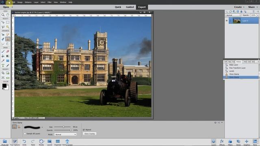This screenshot has height=146, width=260.
Task: Open the Effects panel
Action: (x=222, y=142)
